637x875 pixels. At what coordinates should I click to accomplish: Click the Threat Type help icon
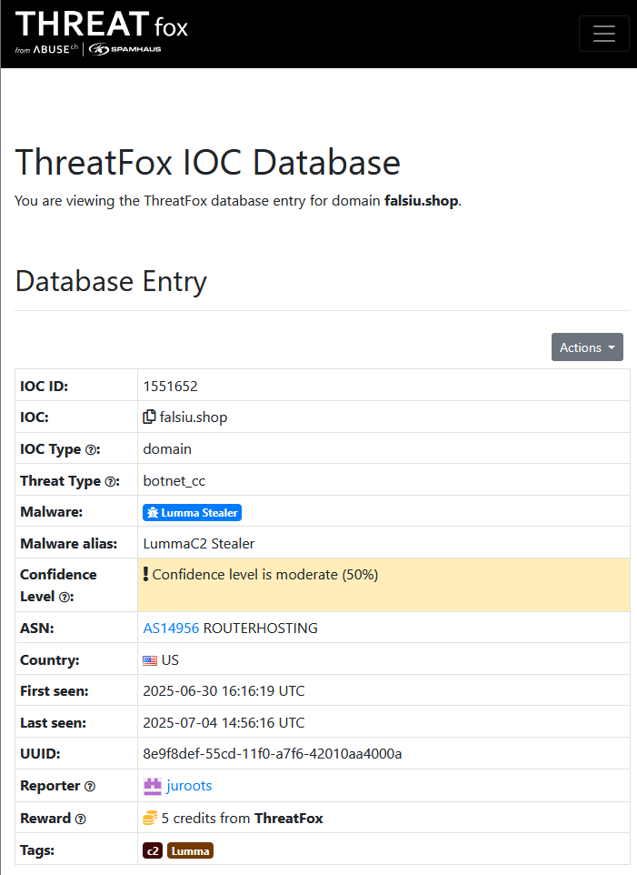coord(110,481)
